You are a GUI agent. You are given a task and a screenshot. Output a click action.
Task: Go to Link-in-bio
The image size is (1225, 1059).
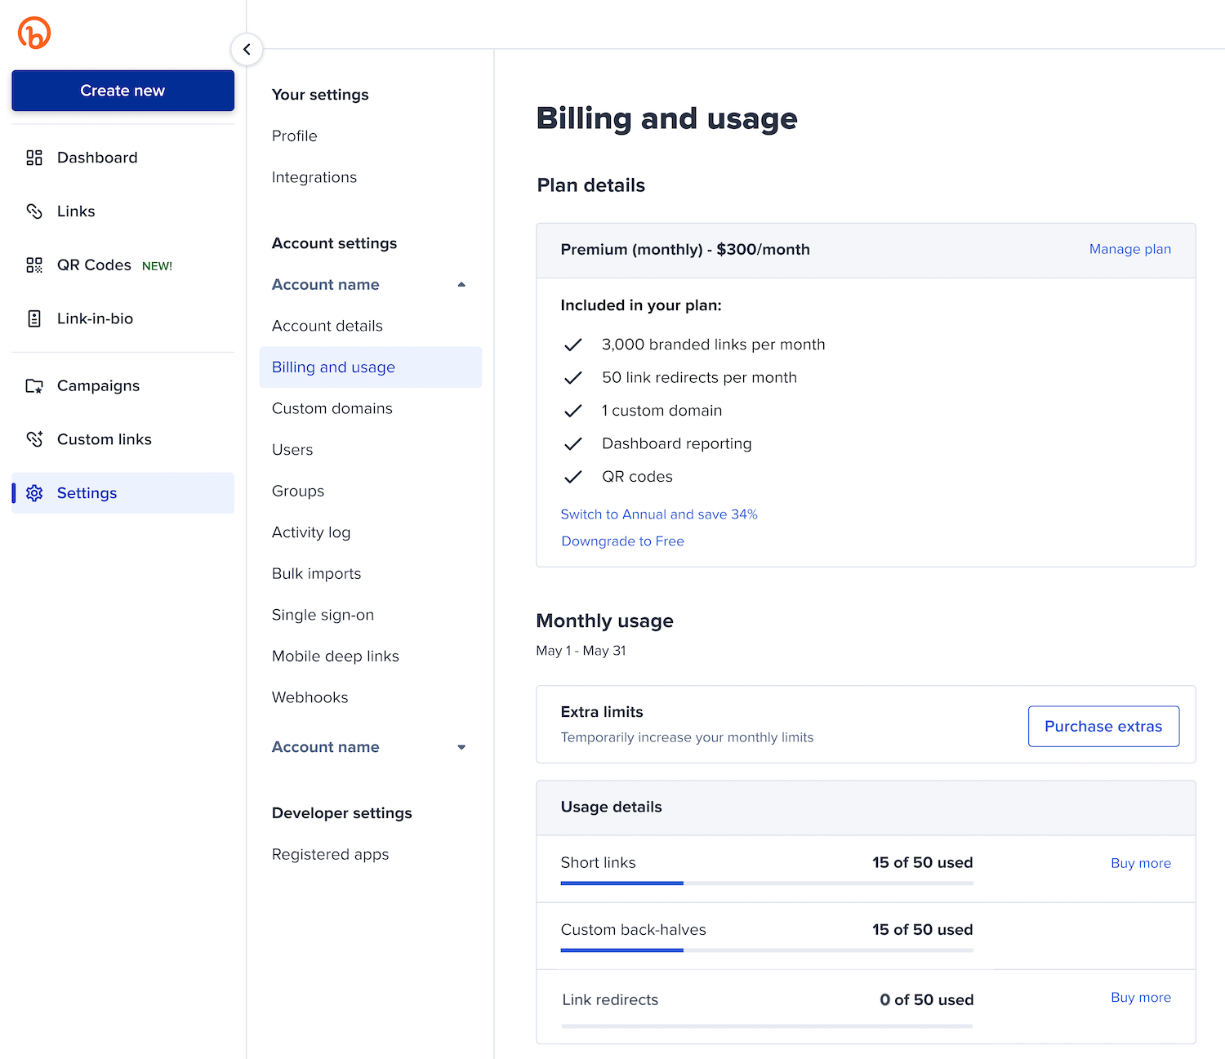[x=123, y=318]
